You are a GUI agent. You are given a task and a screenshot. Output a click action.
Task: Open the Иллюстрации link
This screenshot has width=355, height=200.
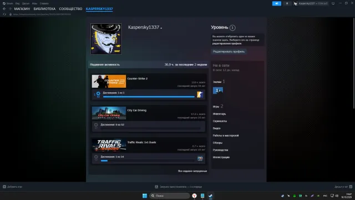221,157
